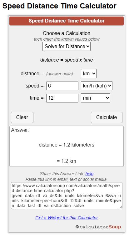Click the page heading Speed Distance Time Calculator
This screenshot has width=134, height=239.
point(59,6)
